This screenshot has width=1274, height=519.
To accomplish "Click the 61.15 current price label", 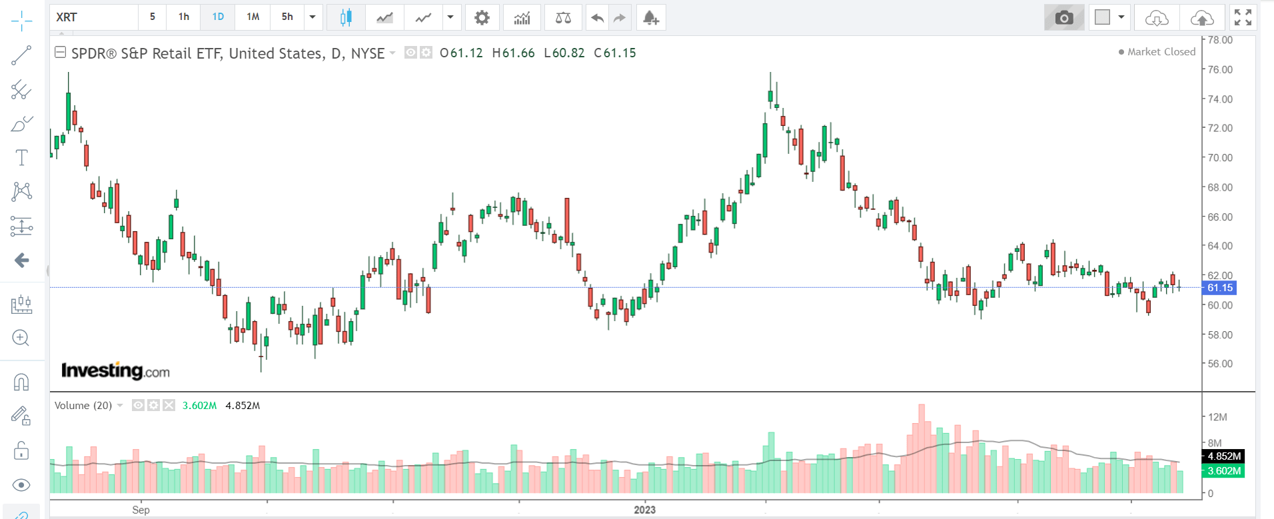I will [1220, 288].
